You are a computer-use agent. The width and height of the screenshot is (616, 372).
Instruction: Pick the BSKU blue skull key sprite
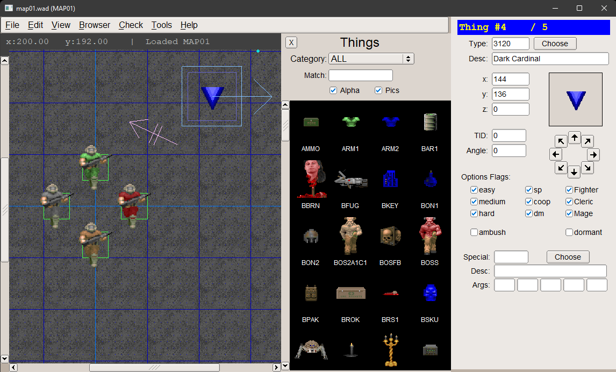pyautogui.click(x=430, y=292)
